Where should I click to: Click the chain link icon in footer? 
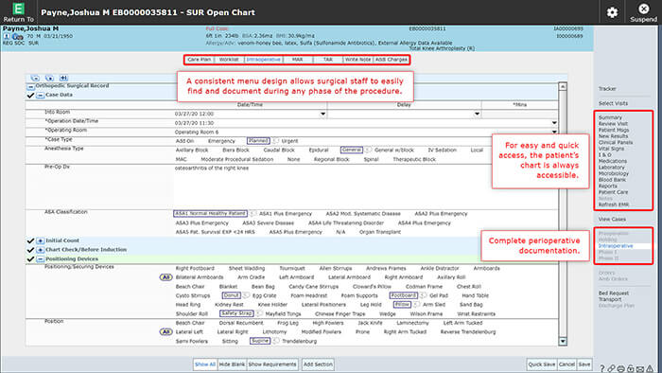(611, 369)
